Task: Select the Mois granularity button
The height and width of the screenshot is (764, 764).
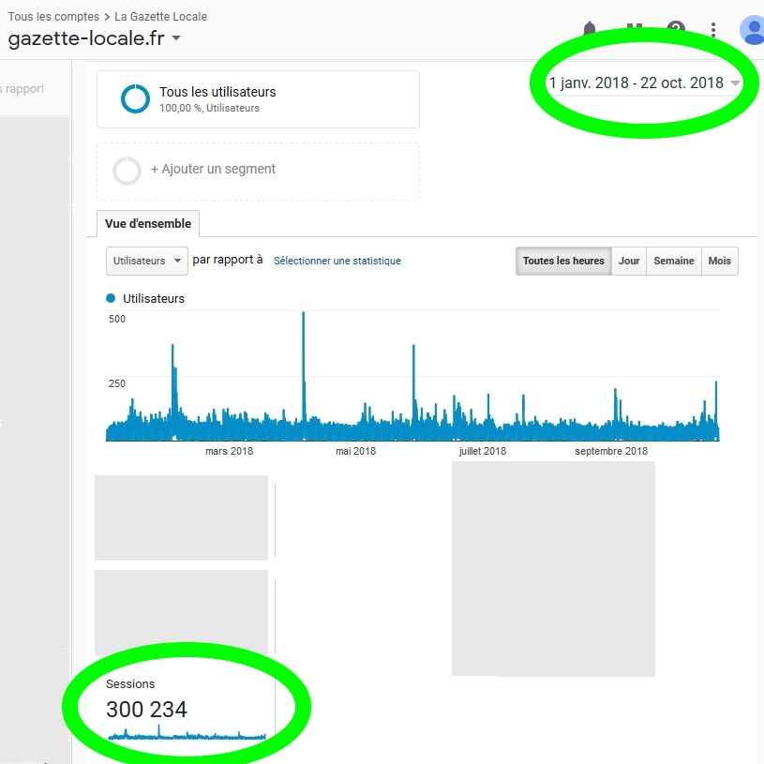Action: point(720,261)
